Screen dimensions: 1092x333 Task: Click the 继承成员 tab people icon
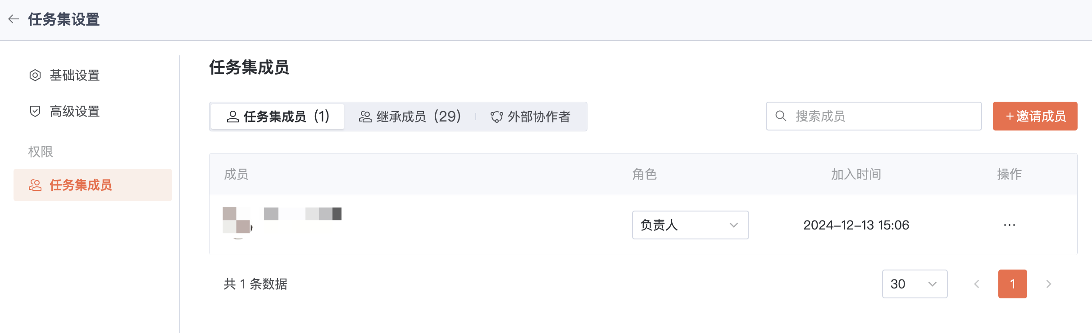click(x=365, y=117)
